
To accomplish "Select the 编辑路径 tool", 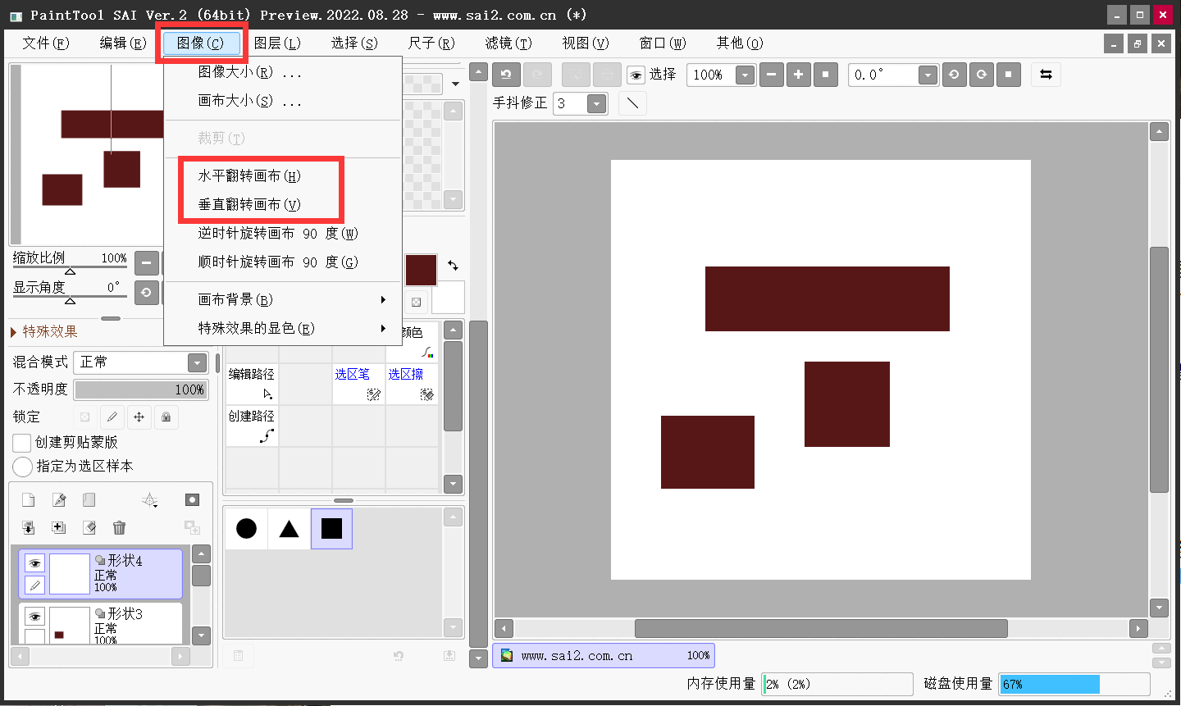I will click(252, 384).
